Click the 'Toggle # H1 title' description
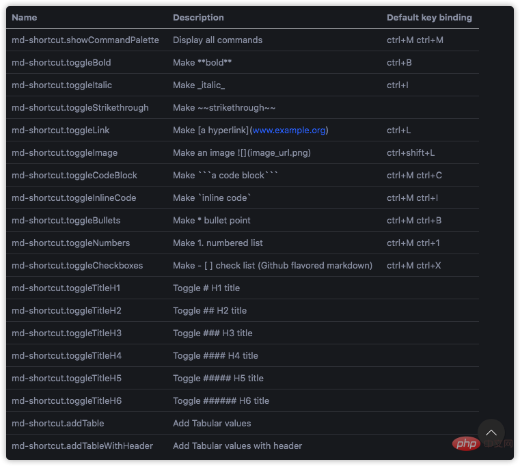Image resolution: width=520 pixels, height=466 pixels. tap(206, 288)
